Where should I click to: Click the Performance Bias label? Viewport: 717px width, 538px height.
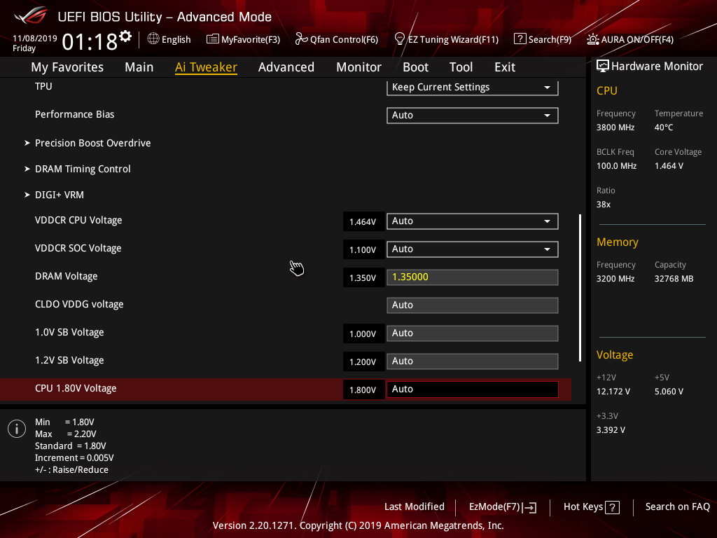(x=74, y=114)
